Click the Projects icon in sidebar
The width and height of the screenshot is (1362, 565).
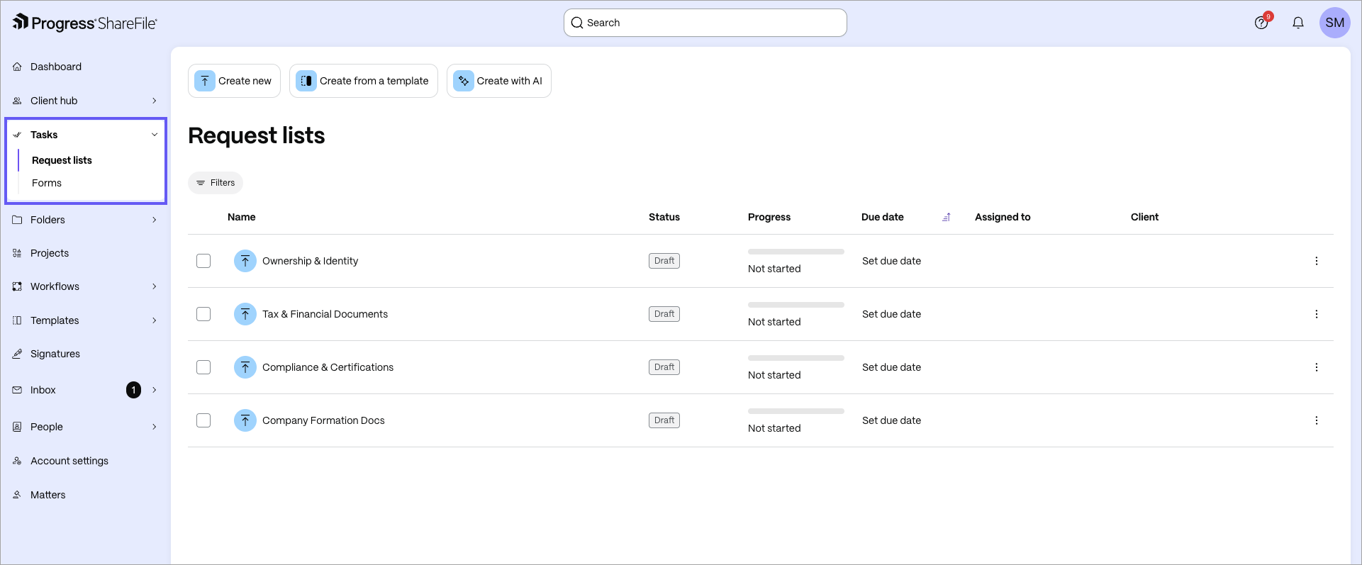(x=17, y=253)
